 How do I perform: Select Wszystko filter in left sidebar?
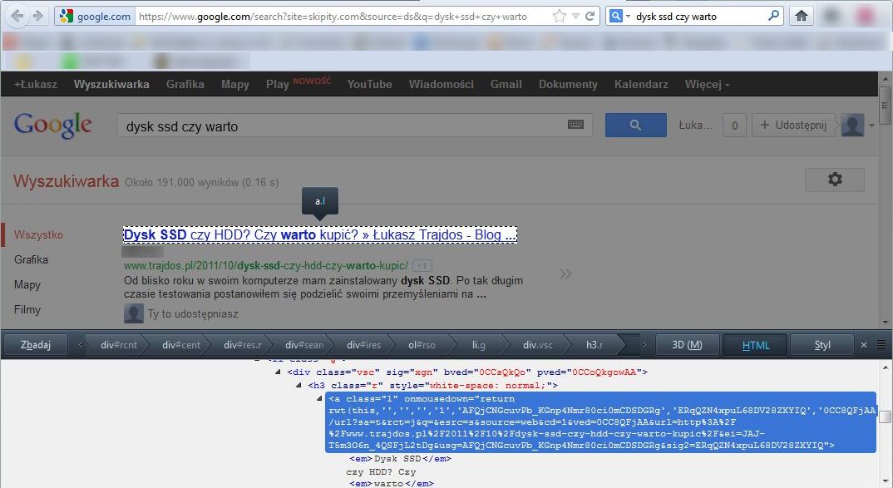tap(39, 234)
